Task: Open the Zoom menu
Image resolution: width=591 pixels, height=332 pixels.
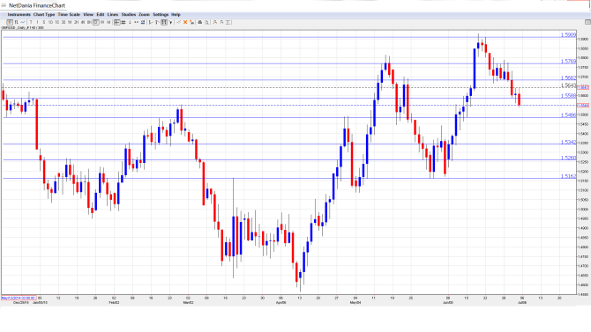Action: point(144,15)
